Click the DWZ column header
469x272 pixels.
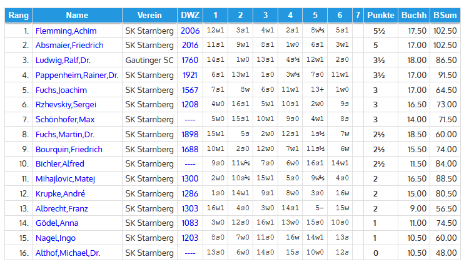coord(189,15)
